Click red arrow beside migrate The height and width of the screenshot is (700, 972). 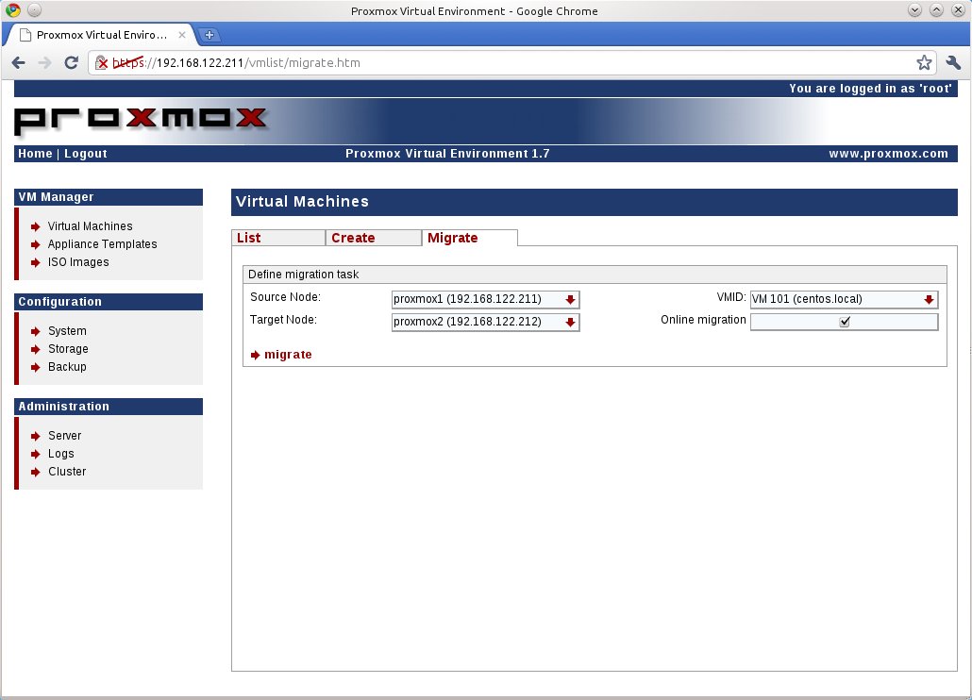point(255,355)
